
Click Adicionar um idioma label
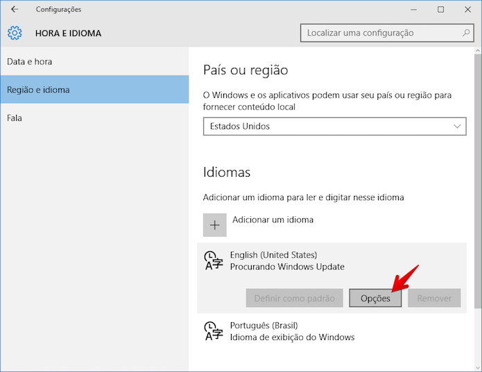coord(273,220)
